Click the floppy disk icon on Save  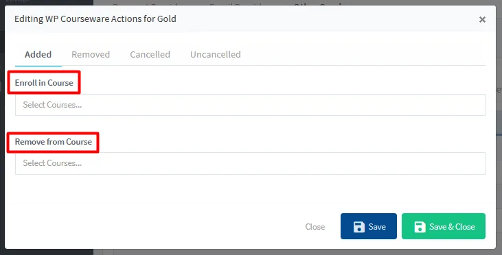(x=359, y=227)
